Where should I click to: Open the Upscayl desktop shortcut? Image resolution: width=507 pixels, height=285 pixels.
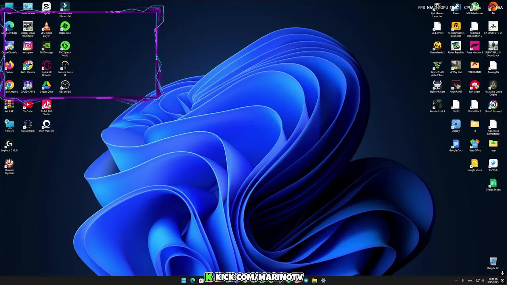pos(456,126)
